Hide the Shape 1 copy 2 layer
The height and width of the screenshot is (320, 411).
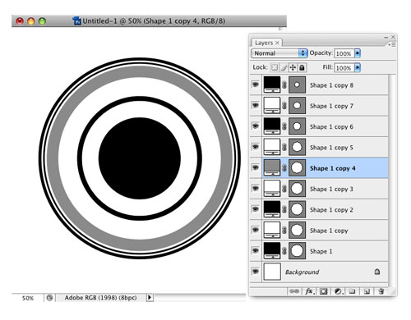(x=256, y=209)
